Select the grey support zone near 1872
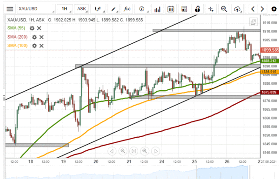The width and height of the screenshot is (279, 181). tap(195, 97)
